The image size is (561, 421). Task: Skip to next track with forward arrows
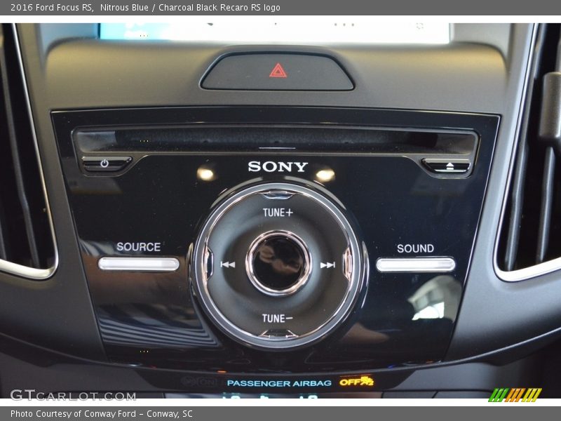[x=327, y=265]
